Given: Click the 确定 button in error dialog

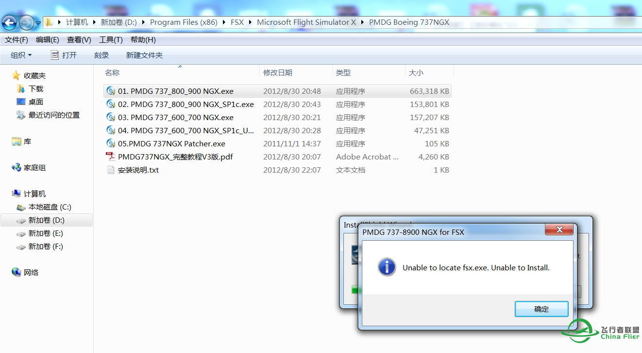Looking at the screenshot, I should (541, 309).
